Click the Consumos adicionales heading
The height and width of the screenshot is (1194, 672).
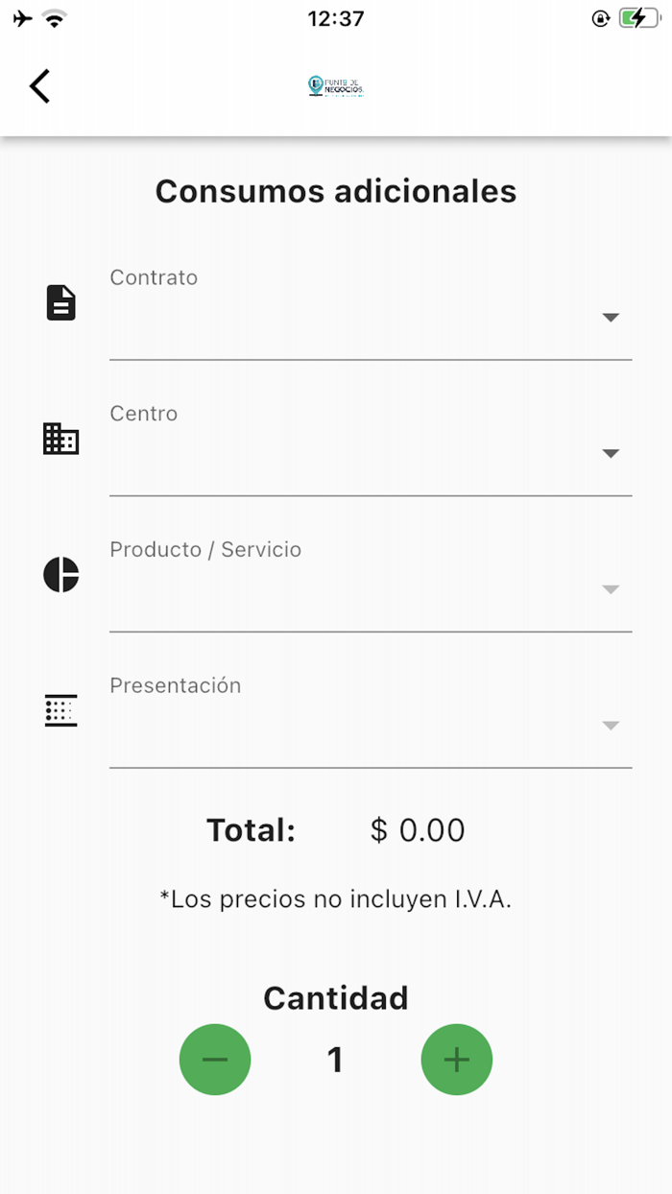pyautogui.click(x=335, y=191)
